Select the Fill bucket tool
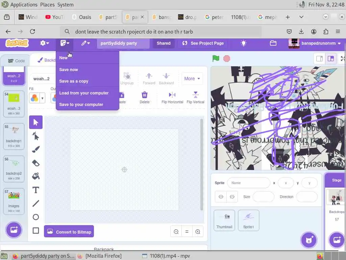 pyautogui.click(x=36, y=176)
